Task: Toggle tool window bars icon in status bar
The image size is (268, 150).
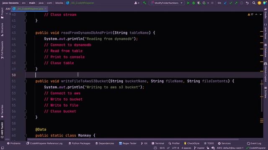Action: point(3,148)
